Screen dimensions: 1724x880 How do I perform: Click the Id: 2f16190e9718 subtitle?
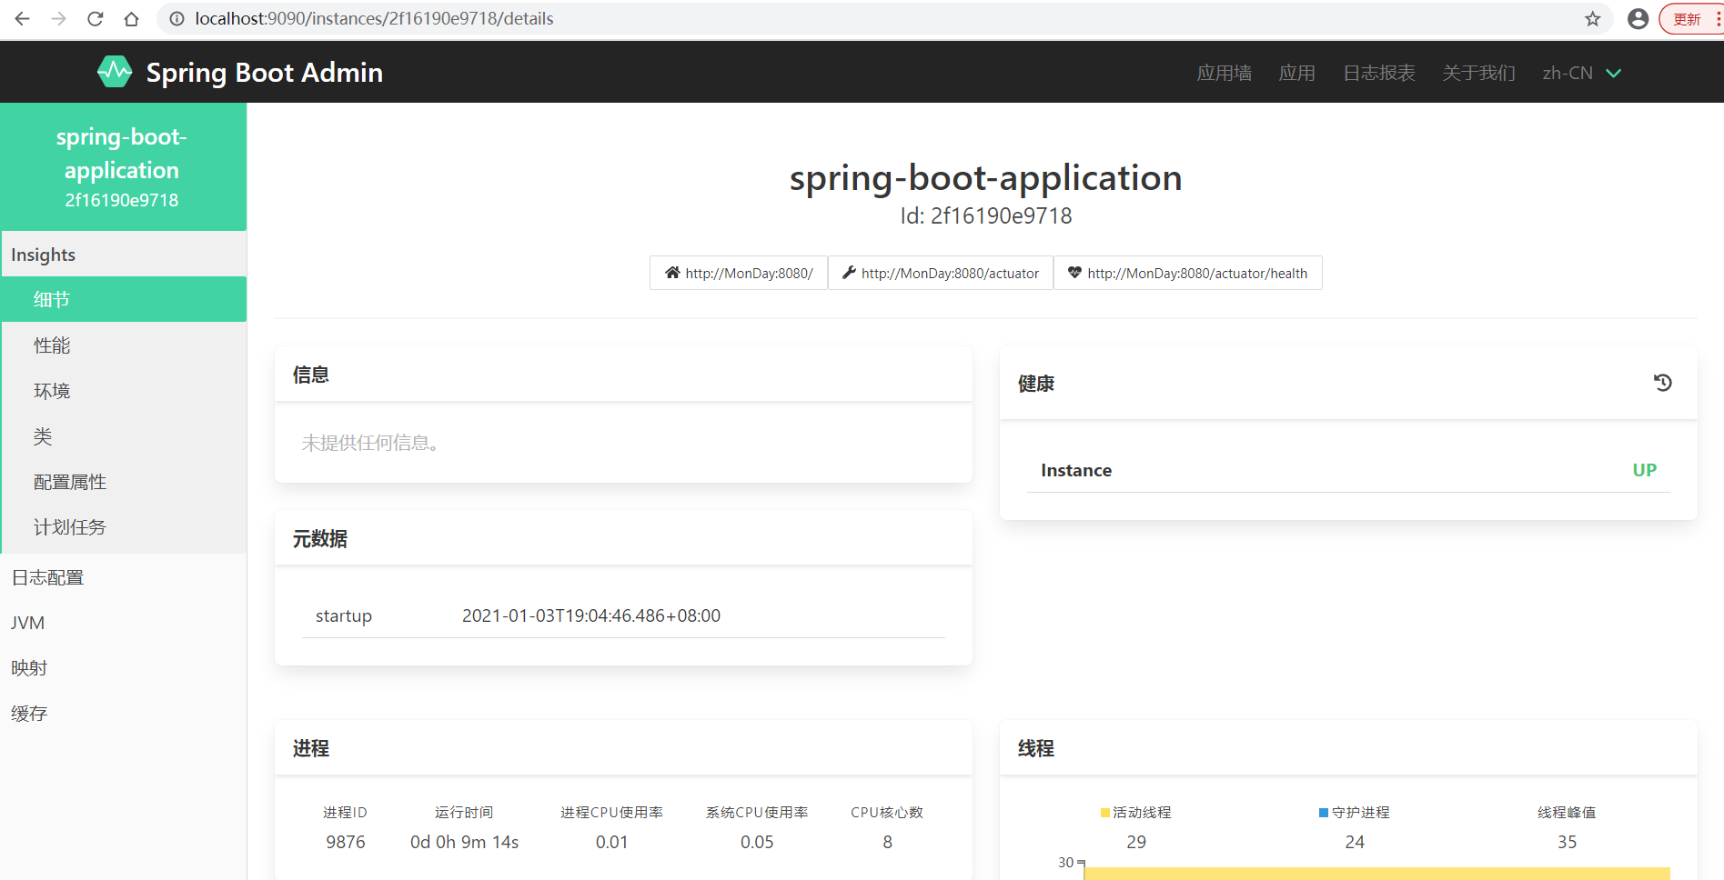(x=986, y=215)
